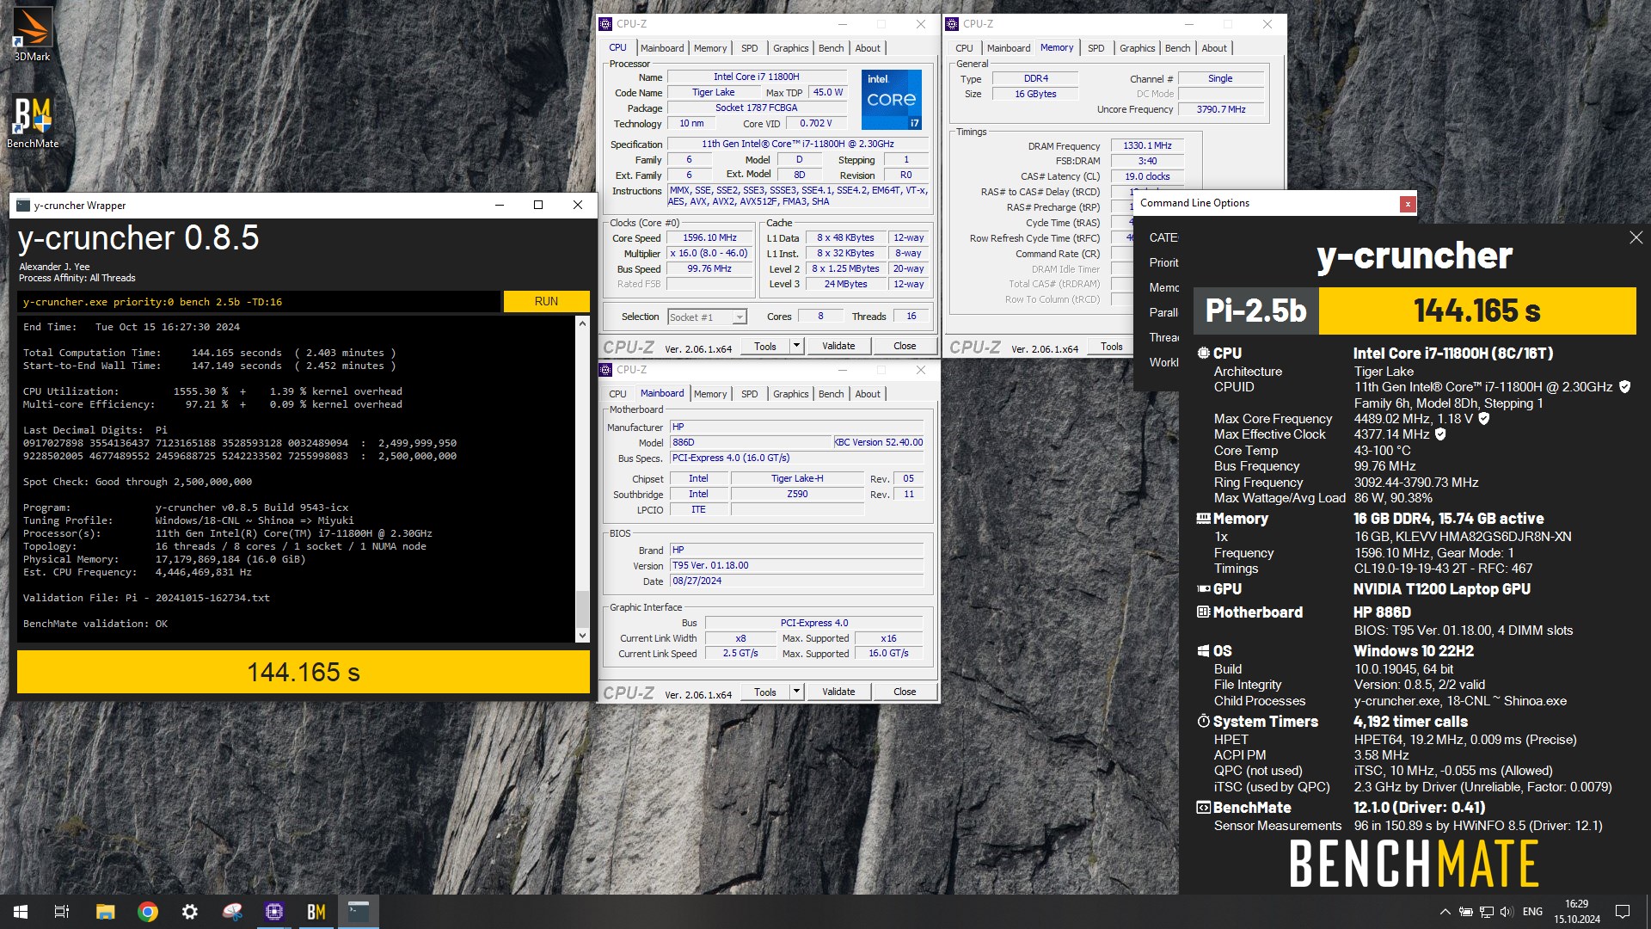The height and width of the screenshot is (929, 1651).
Task: Click the Intel Core i7 logo in CPU-Z
Action: (892, 100)
